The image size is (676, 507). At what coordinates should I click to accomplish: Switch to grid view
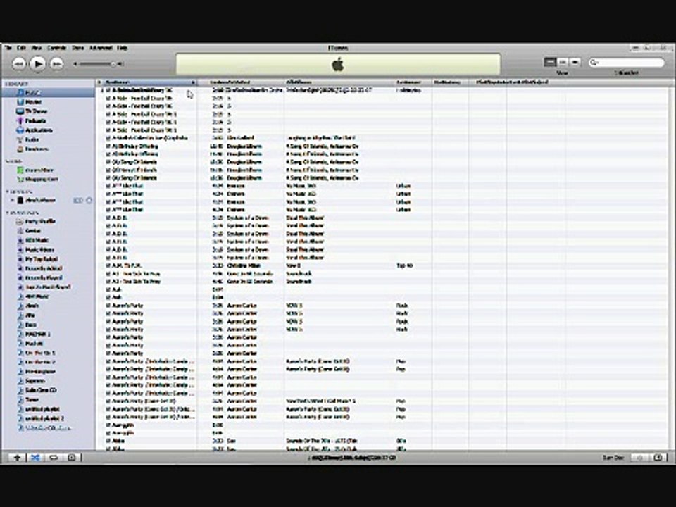pos(563,63)
